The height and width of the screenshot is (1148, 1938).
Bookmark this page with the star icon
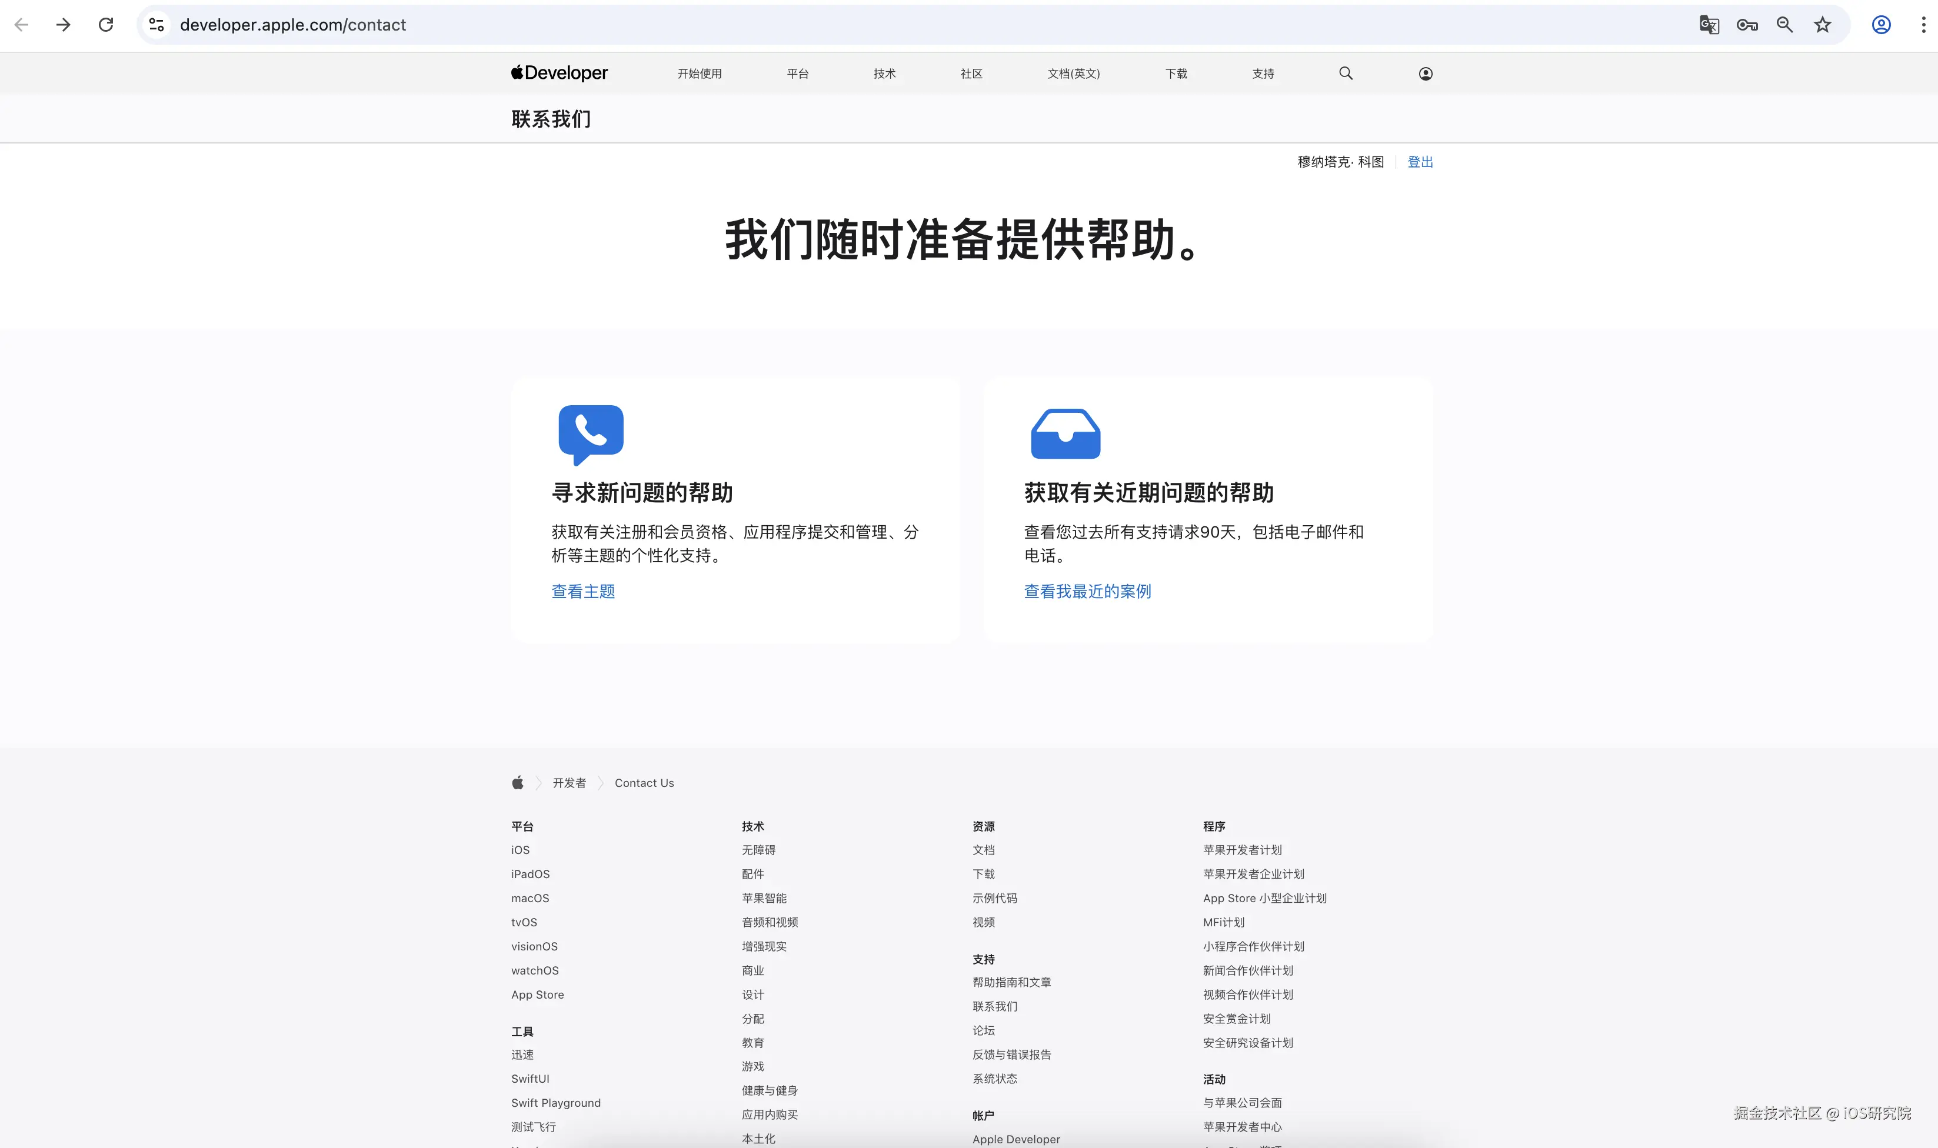(1823, 25)
